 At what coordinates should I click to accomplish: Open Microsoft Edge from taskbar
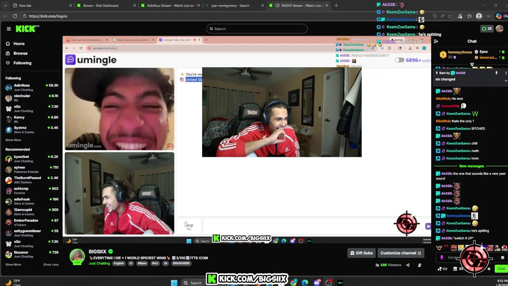point(305,283)
